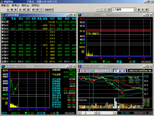The height and width of the screenshot is (116, 154).
Task: Click the plus zoom-in chart button
Action: pyautogui.click(x=100, y=71)
